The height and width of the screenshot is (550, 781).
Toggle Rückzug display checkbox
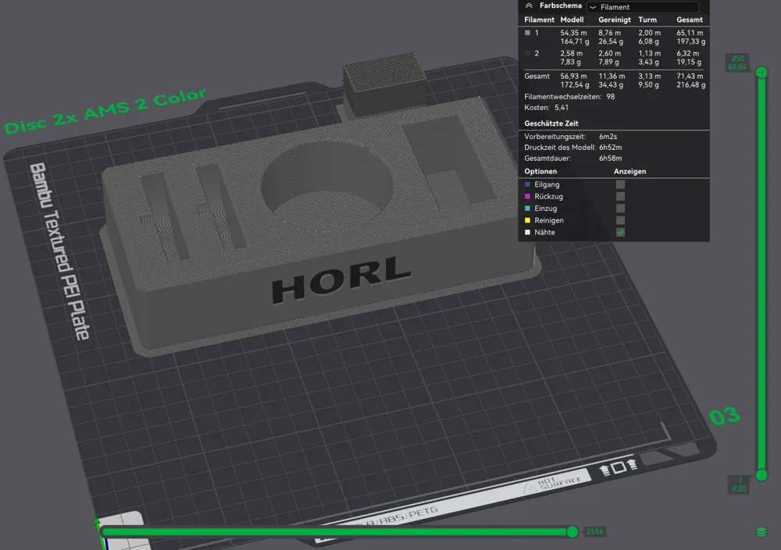coord(620,196)
